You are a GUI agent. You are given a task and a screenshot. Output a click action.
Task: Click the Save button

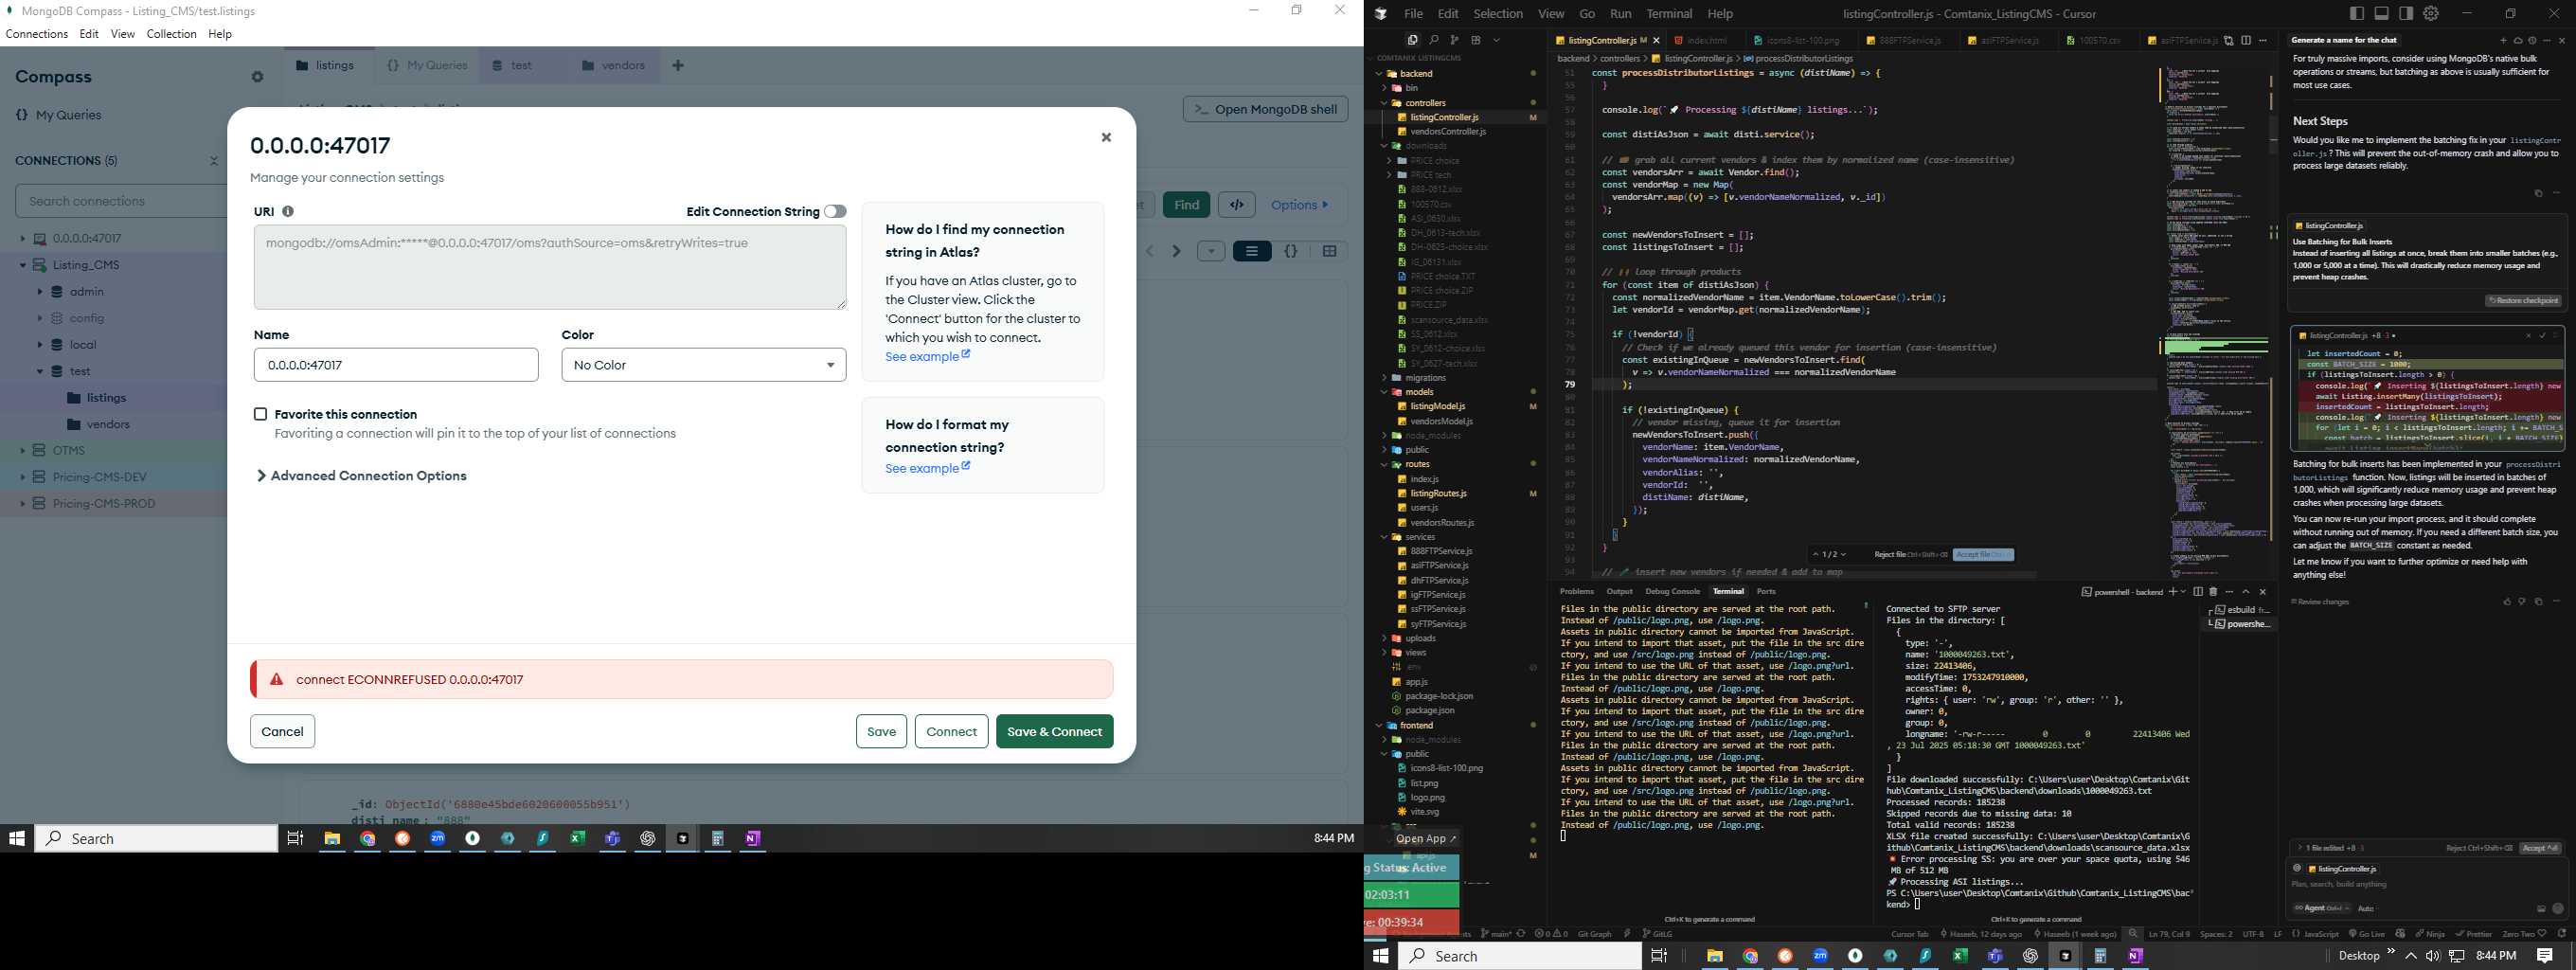coord(881,731)
